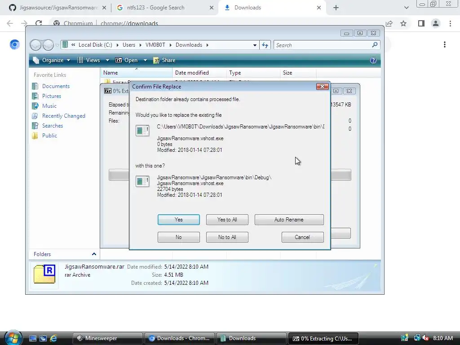This screenshot has height=345, width=460.
Task: Click the Explorer Search box
Action: (323, 45)
